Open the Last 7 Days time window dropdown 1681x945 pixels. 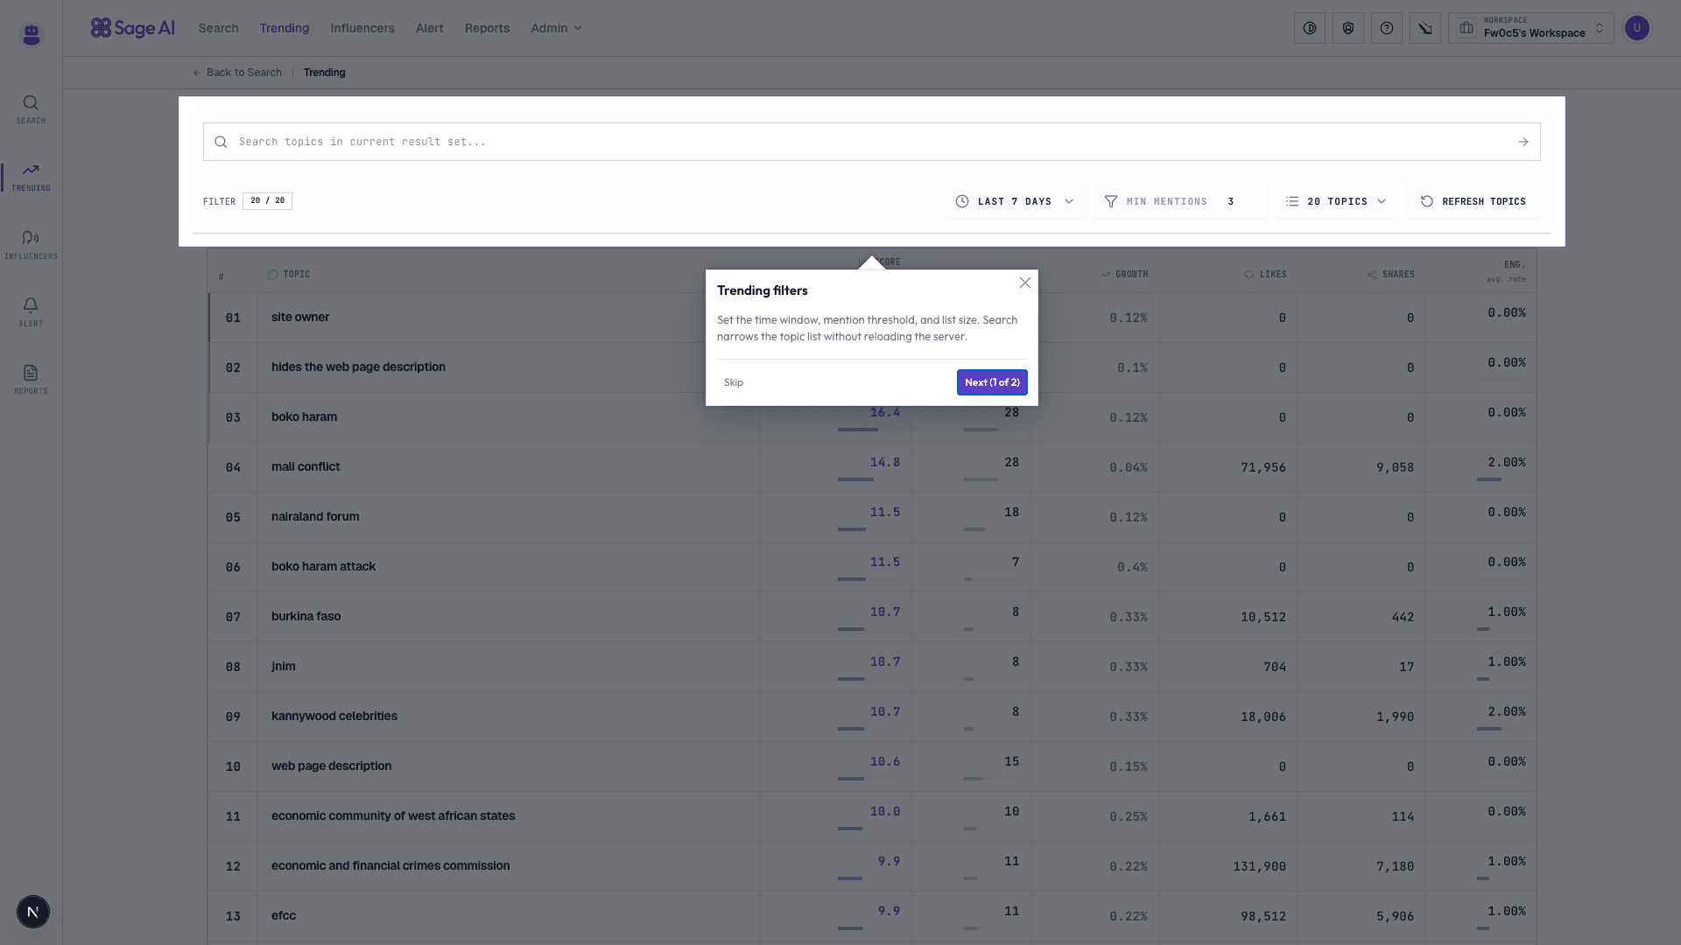point(1015,201)
